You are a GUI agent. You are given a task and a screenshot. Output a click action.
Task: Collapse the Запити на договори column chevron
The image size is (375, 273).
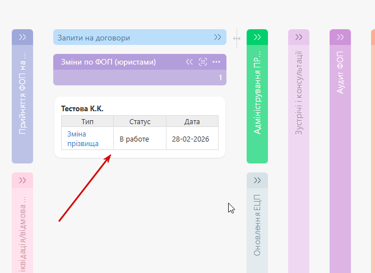click(217, 38)
